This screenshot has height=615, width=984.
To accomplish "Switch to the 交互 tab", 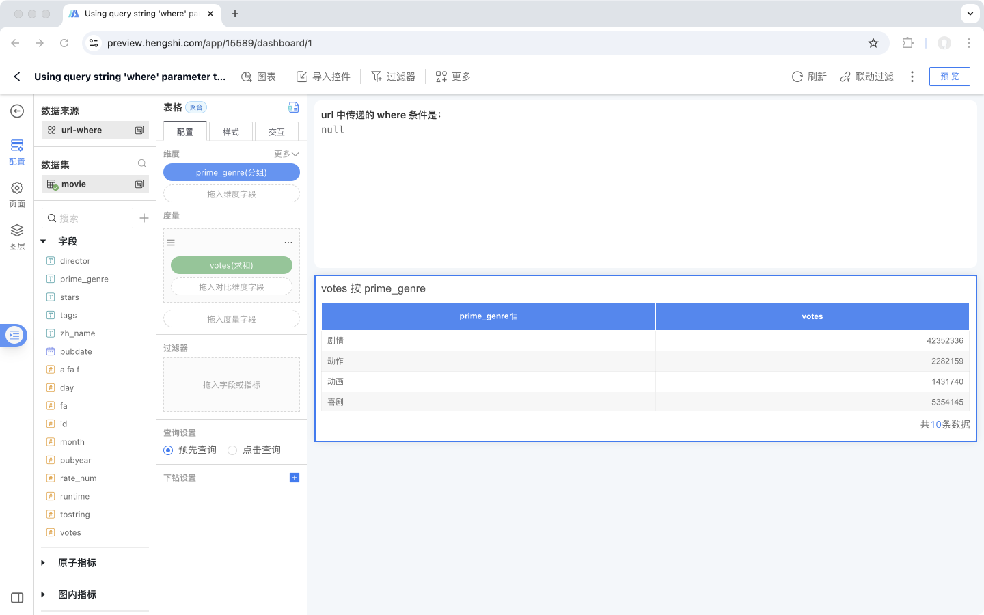I will [276, 132].
